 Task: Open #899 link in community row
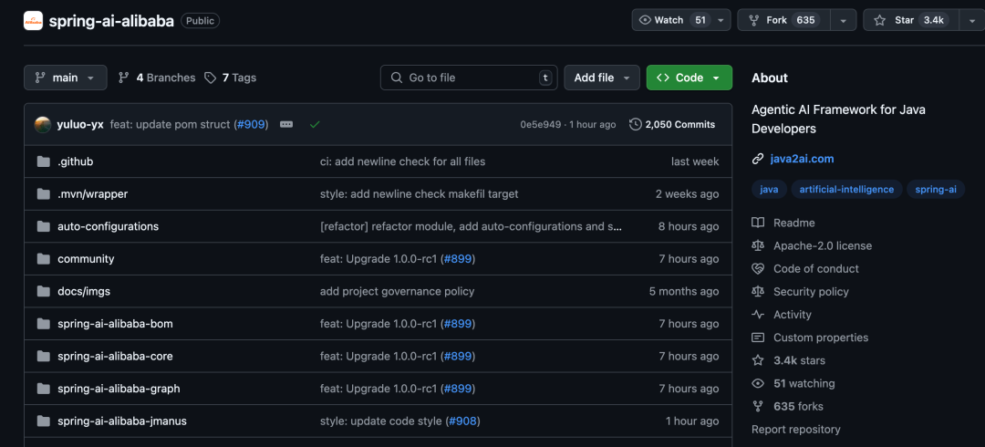457,259
